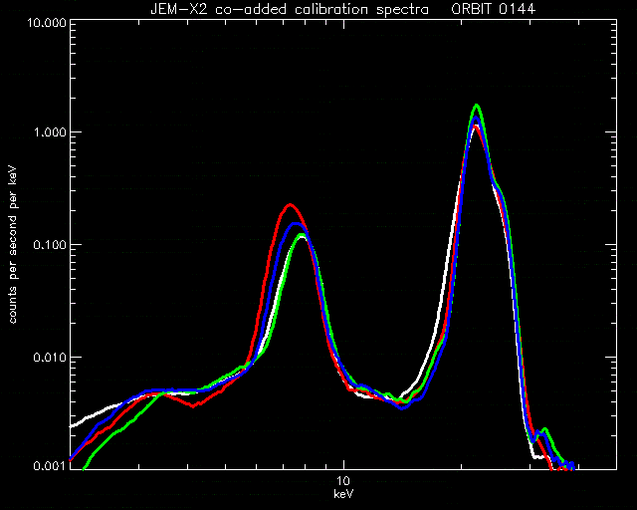Click the blue curve valley between peaks
Screen dimensions: 637x510
(x=402, y=408)
